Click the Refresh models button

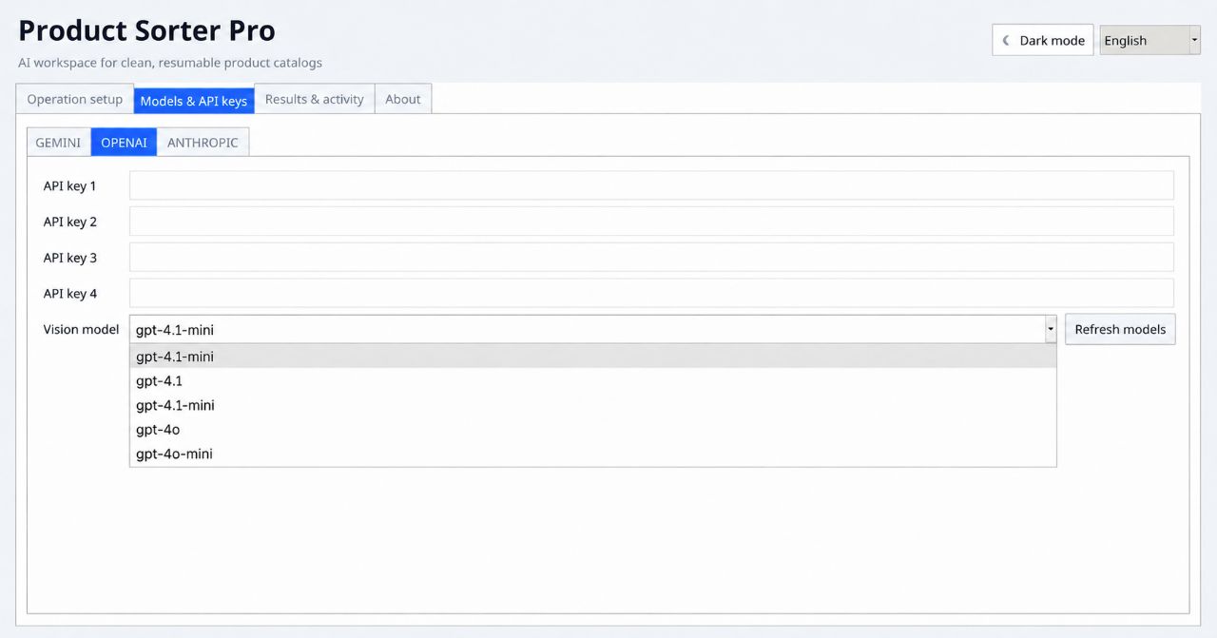pyautogui.click(x=1120, y=329)
